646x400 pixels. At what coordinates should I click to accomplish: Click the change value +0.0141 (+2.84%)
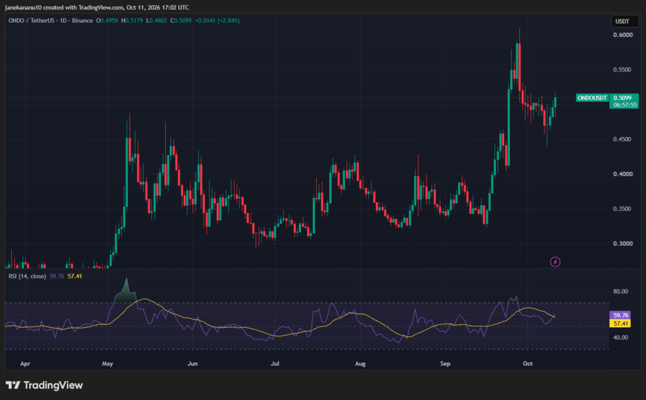217,21
